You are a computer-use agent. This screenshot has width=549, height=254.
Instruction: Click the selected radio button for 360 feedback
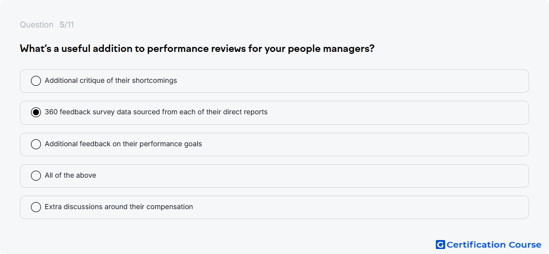tap(36, 112)
